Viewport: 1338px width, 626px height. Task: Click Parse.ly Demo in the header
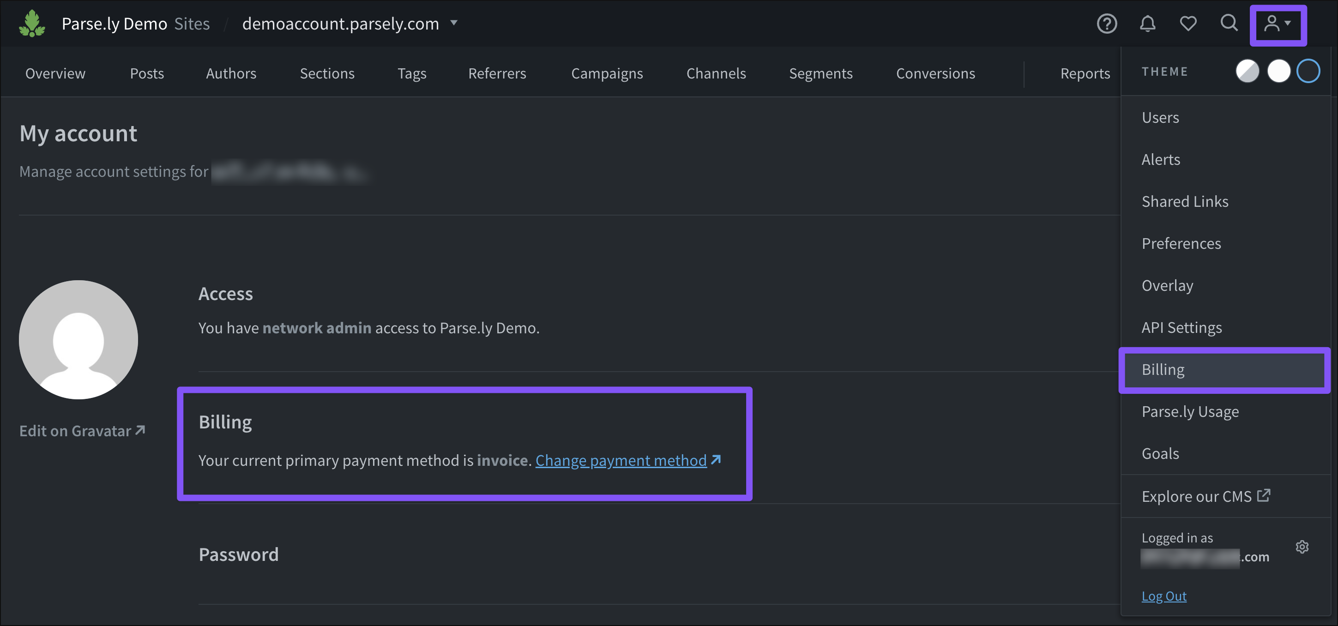click(x=115, y=24)
